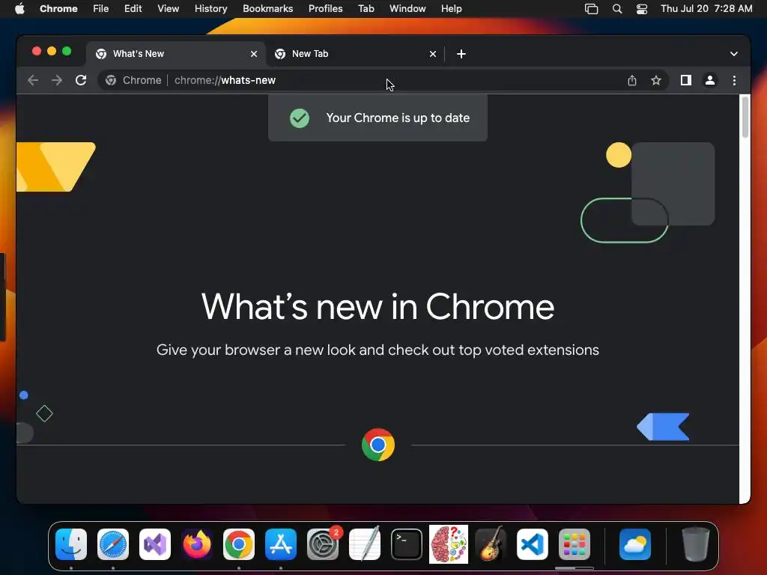Open Launchpad from the Dock
Screen dimensions: 767x575
click(x=575, y=544)
